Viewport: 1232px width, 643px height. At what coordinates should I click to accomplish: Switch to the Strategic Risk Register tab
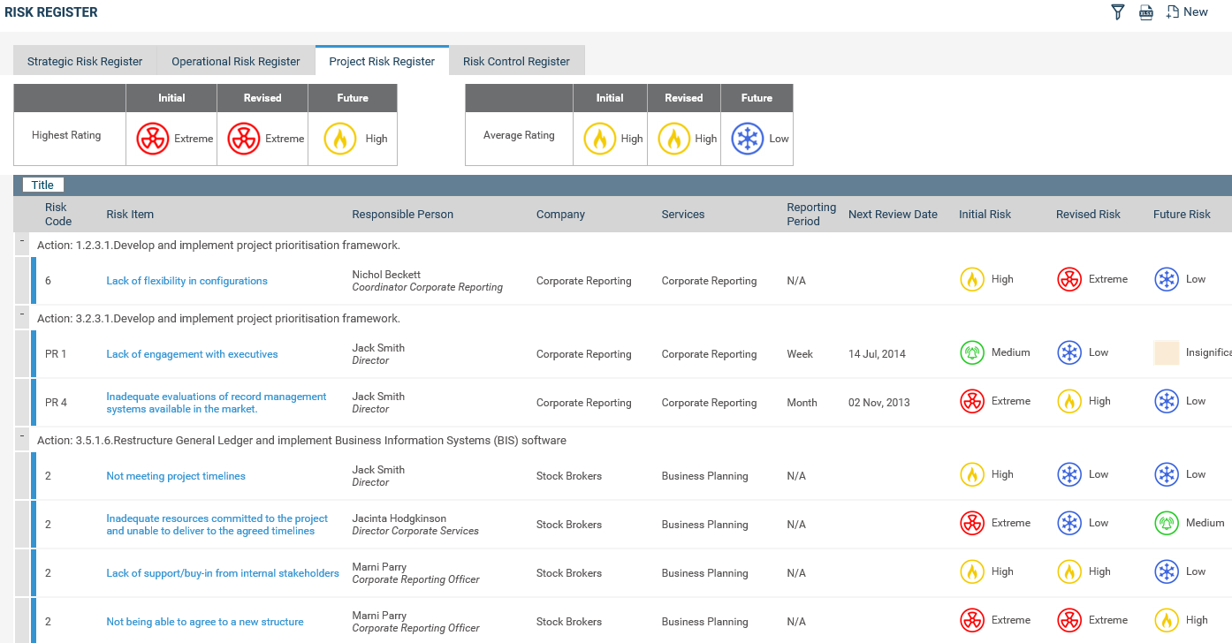click(85, 60)
